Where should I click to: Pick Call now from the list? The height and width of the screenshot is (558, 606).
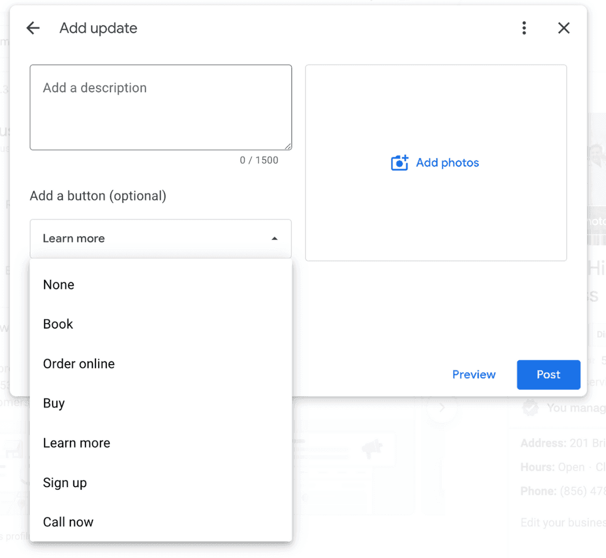[x=161, y=522]
